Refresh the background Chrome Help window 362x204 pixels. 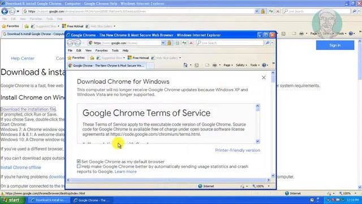coord(271,11)
